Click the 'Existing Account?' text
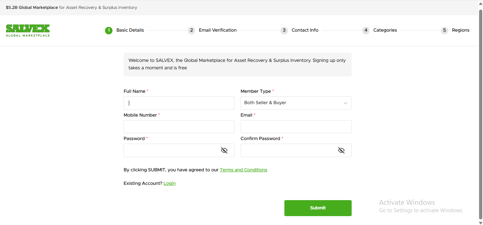This screenshot has width=483, height=225. pos(143,183)
